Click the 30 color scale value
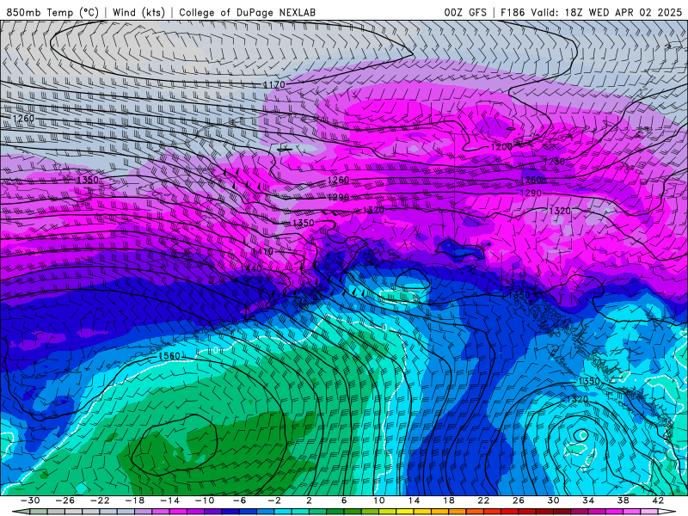Screen dimensions: 688x516 tap(553, 501)
